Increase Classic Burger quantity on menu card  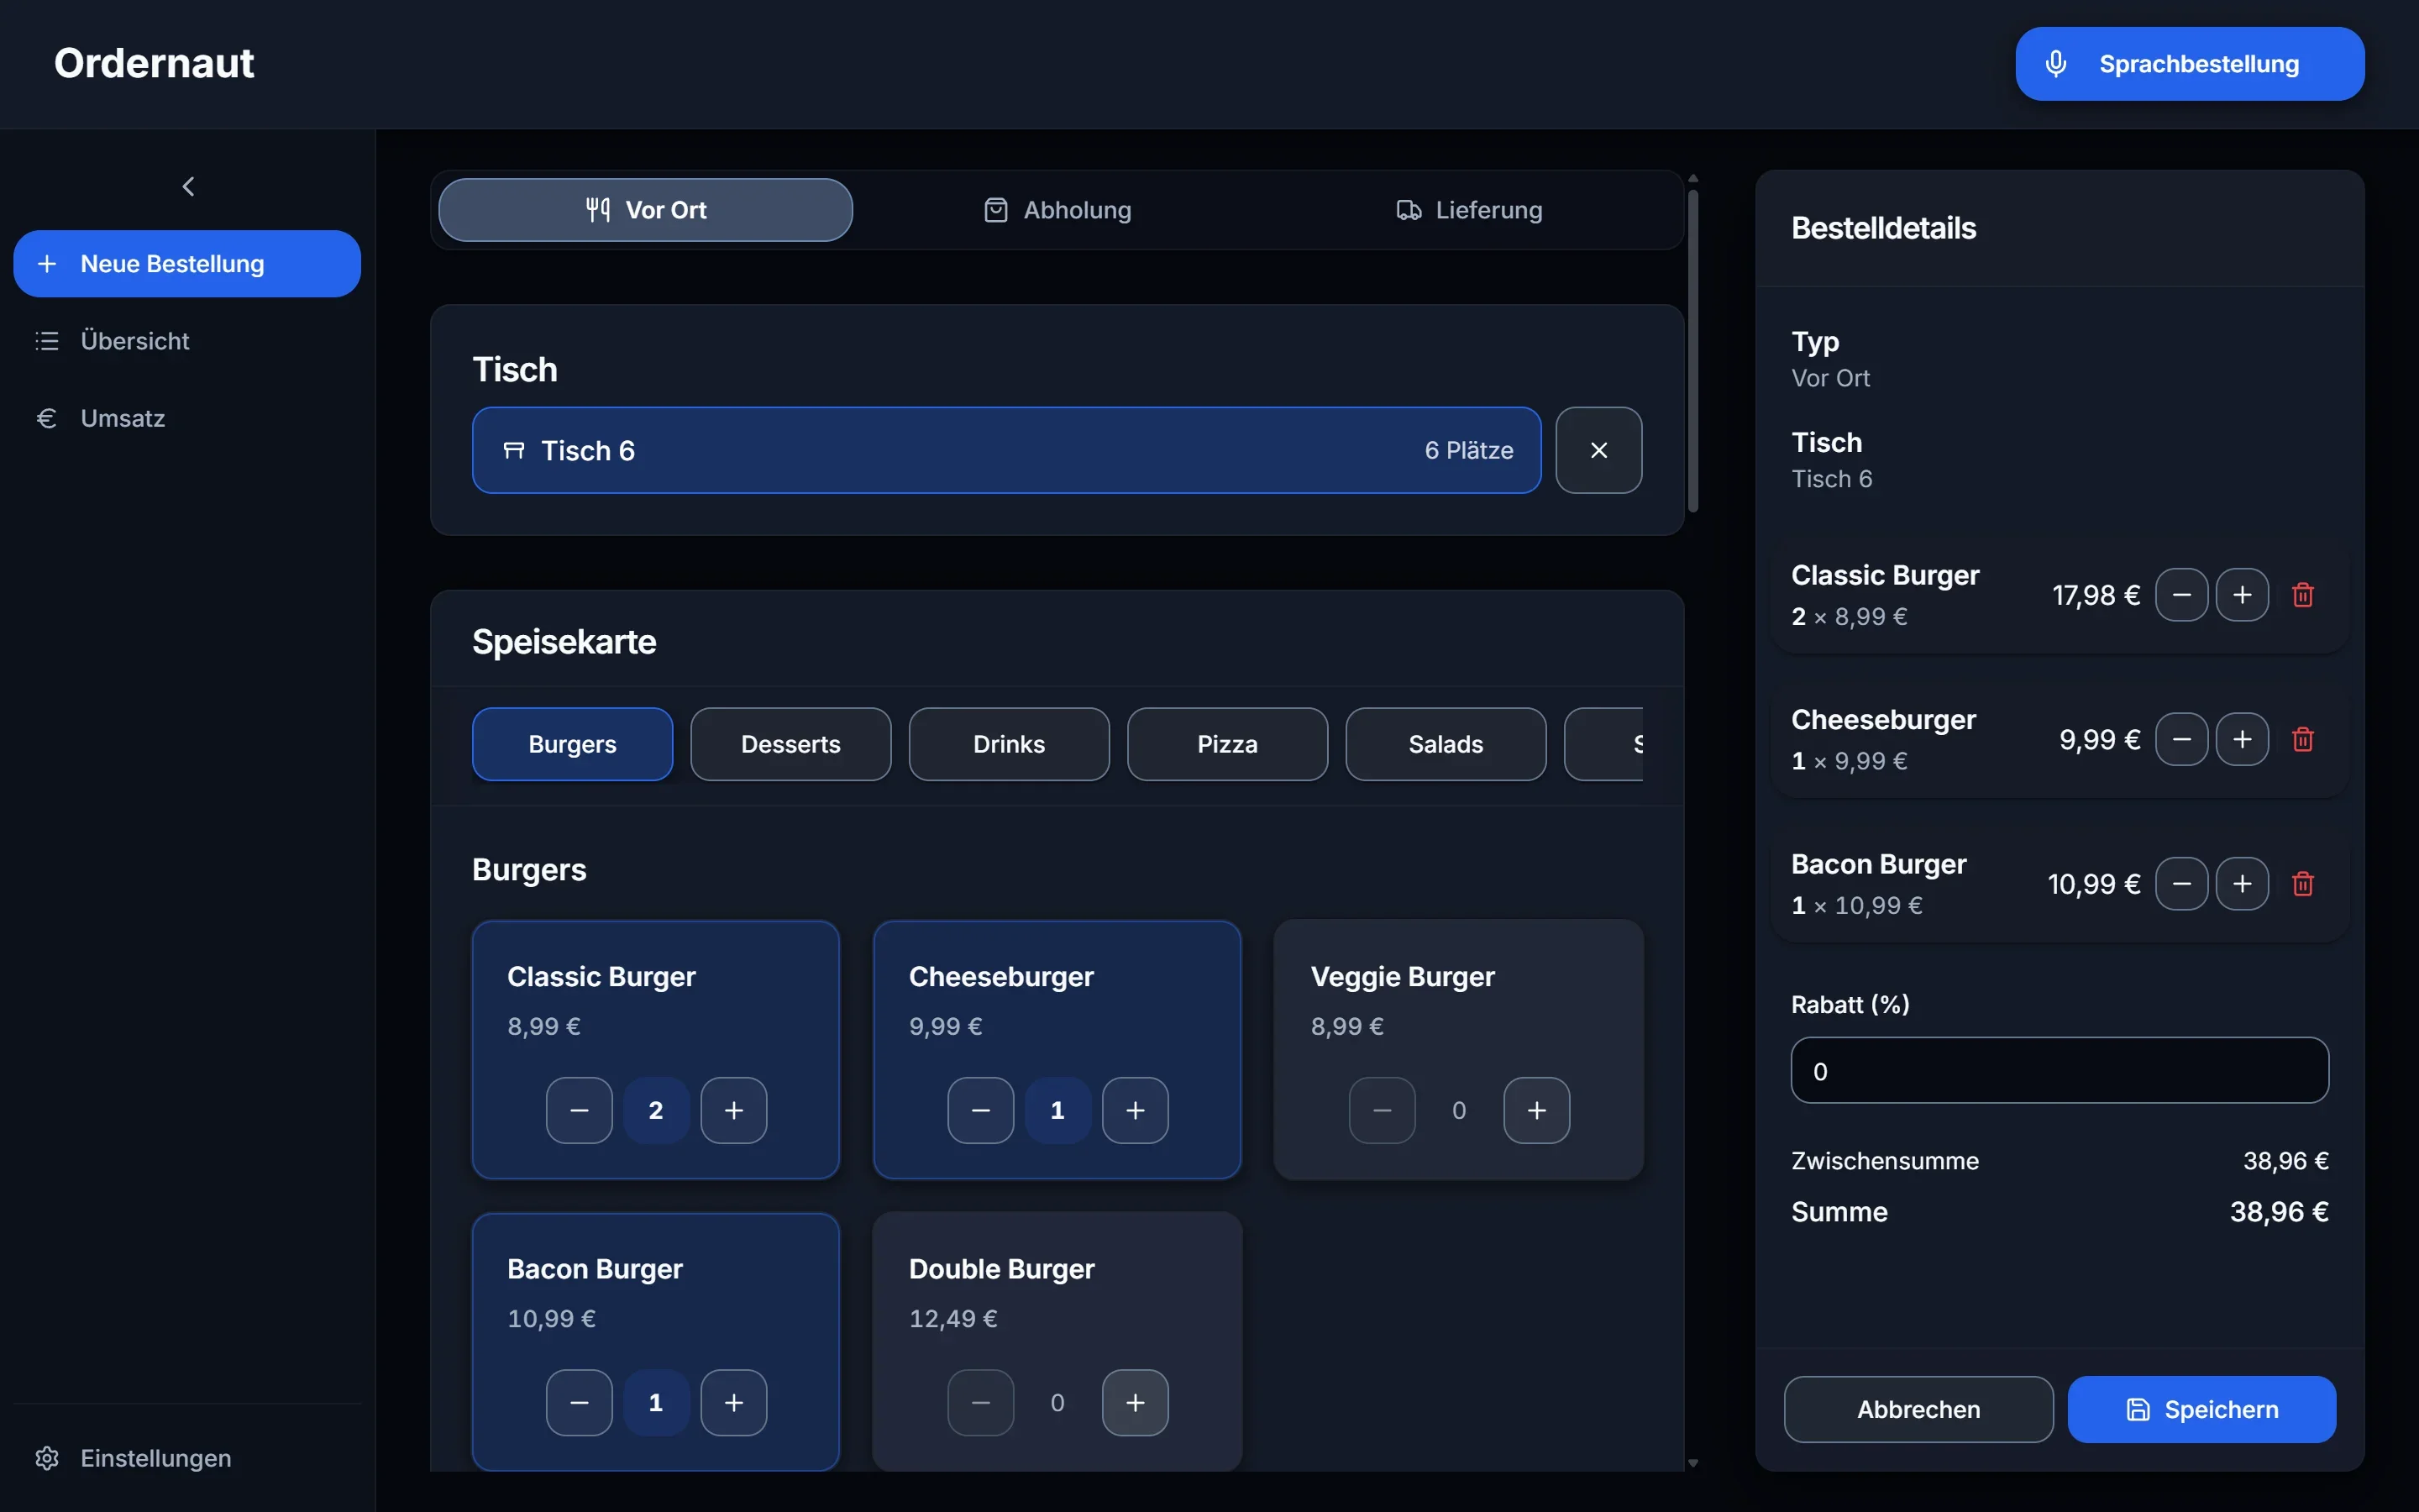tap(734, 1110)
